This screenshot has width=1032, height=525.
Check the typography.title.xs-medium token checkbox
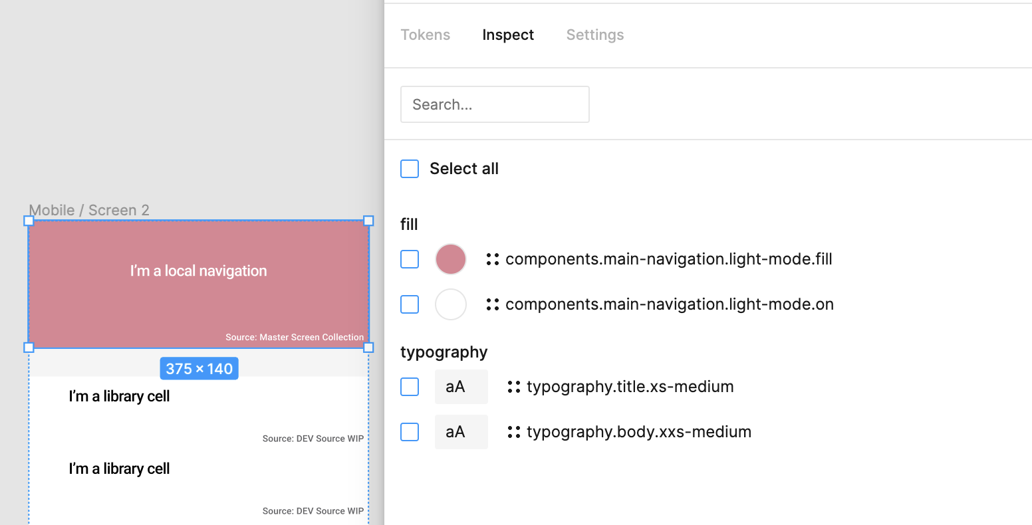pos(410,386)
